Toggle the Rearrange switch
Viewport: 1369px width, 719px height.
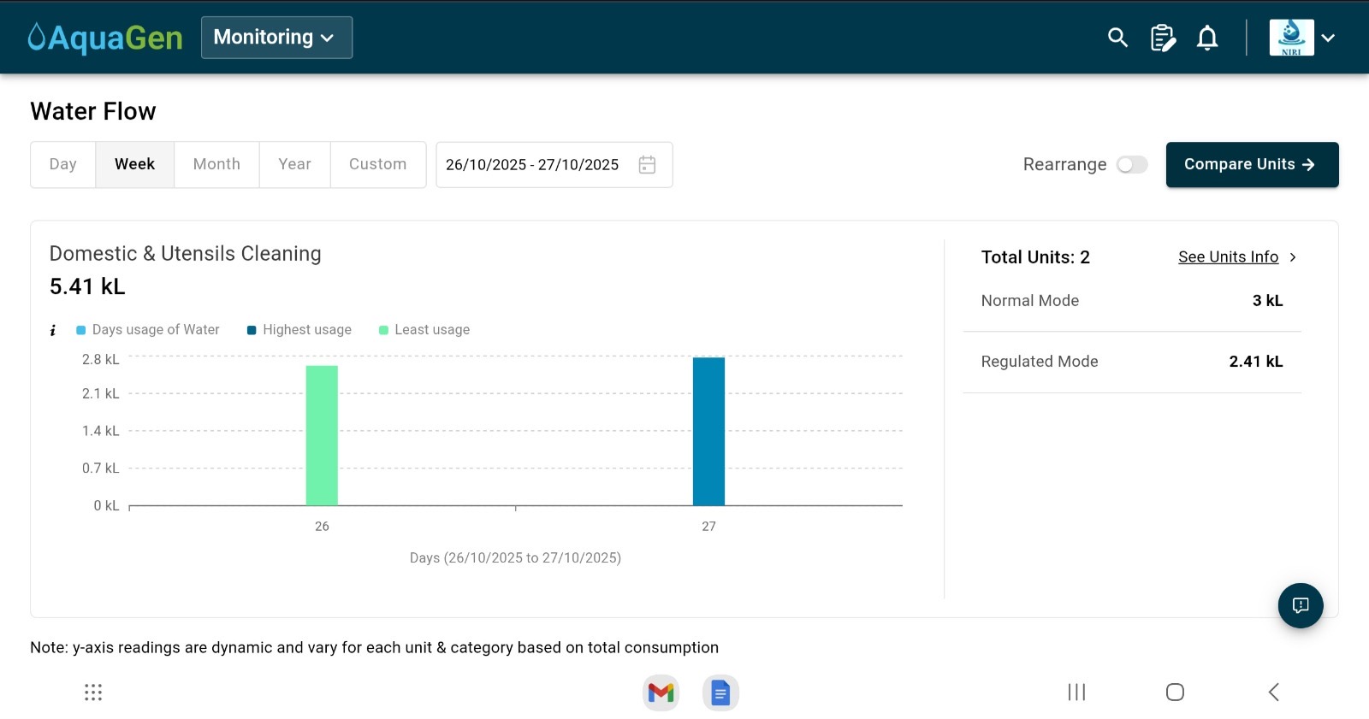pos(1132,164)
